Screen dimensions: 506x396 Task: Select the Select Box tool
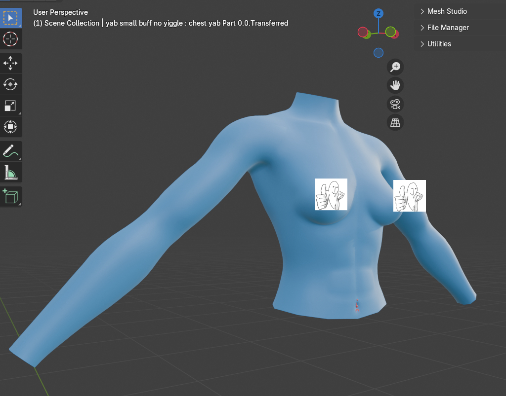[x=10, y=18]
